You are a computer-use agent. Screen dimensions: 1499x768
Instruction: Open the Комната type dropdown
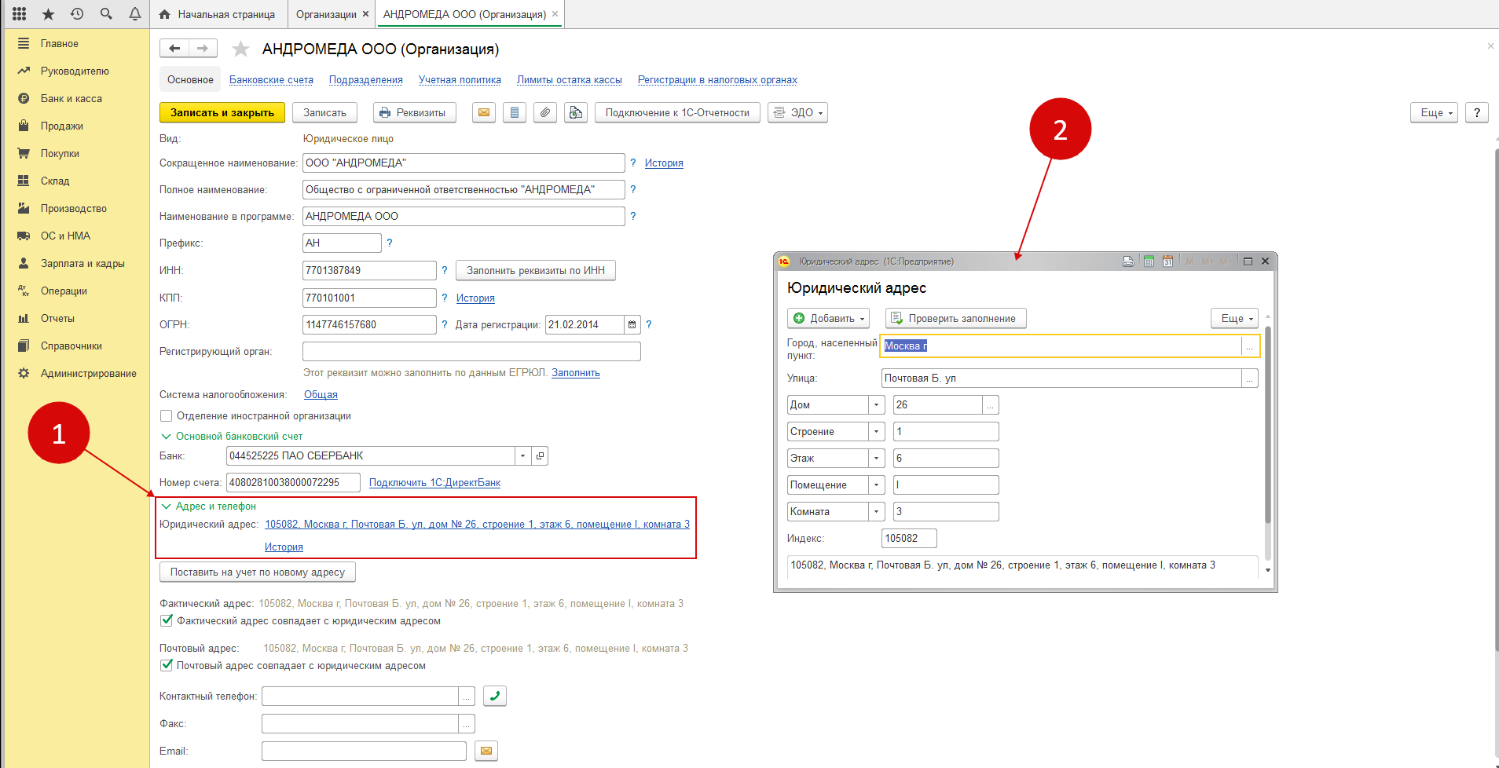(877, 512)
